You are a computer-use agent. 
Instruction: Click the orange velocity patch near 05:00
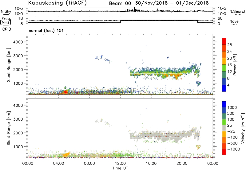[66, 154]
